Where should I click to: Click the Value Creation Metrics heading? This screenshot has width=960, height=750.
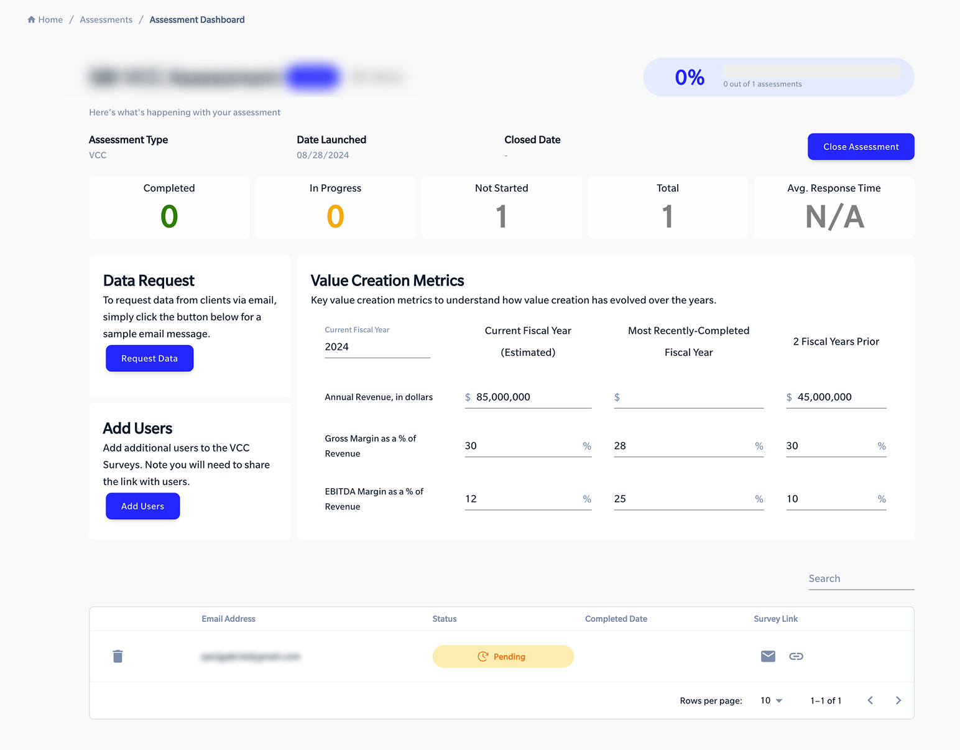point(387,280)
